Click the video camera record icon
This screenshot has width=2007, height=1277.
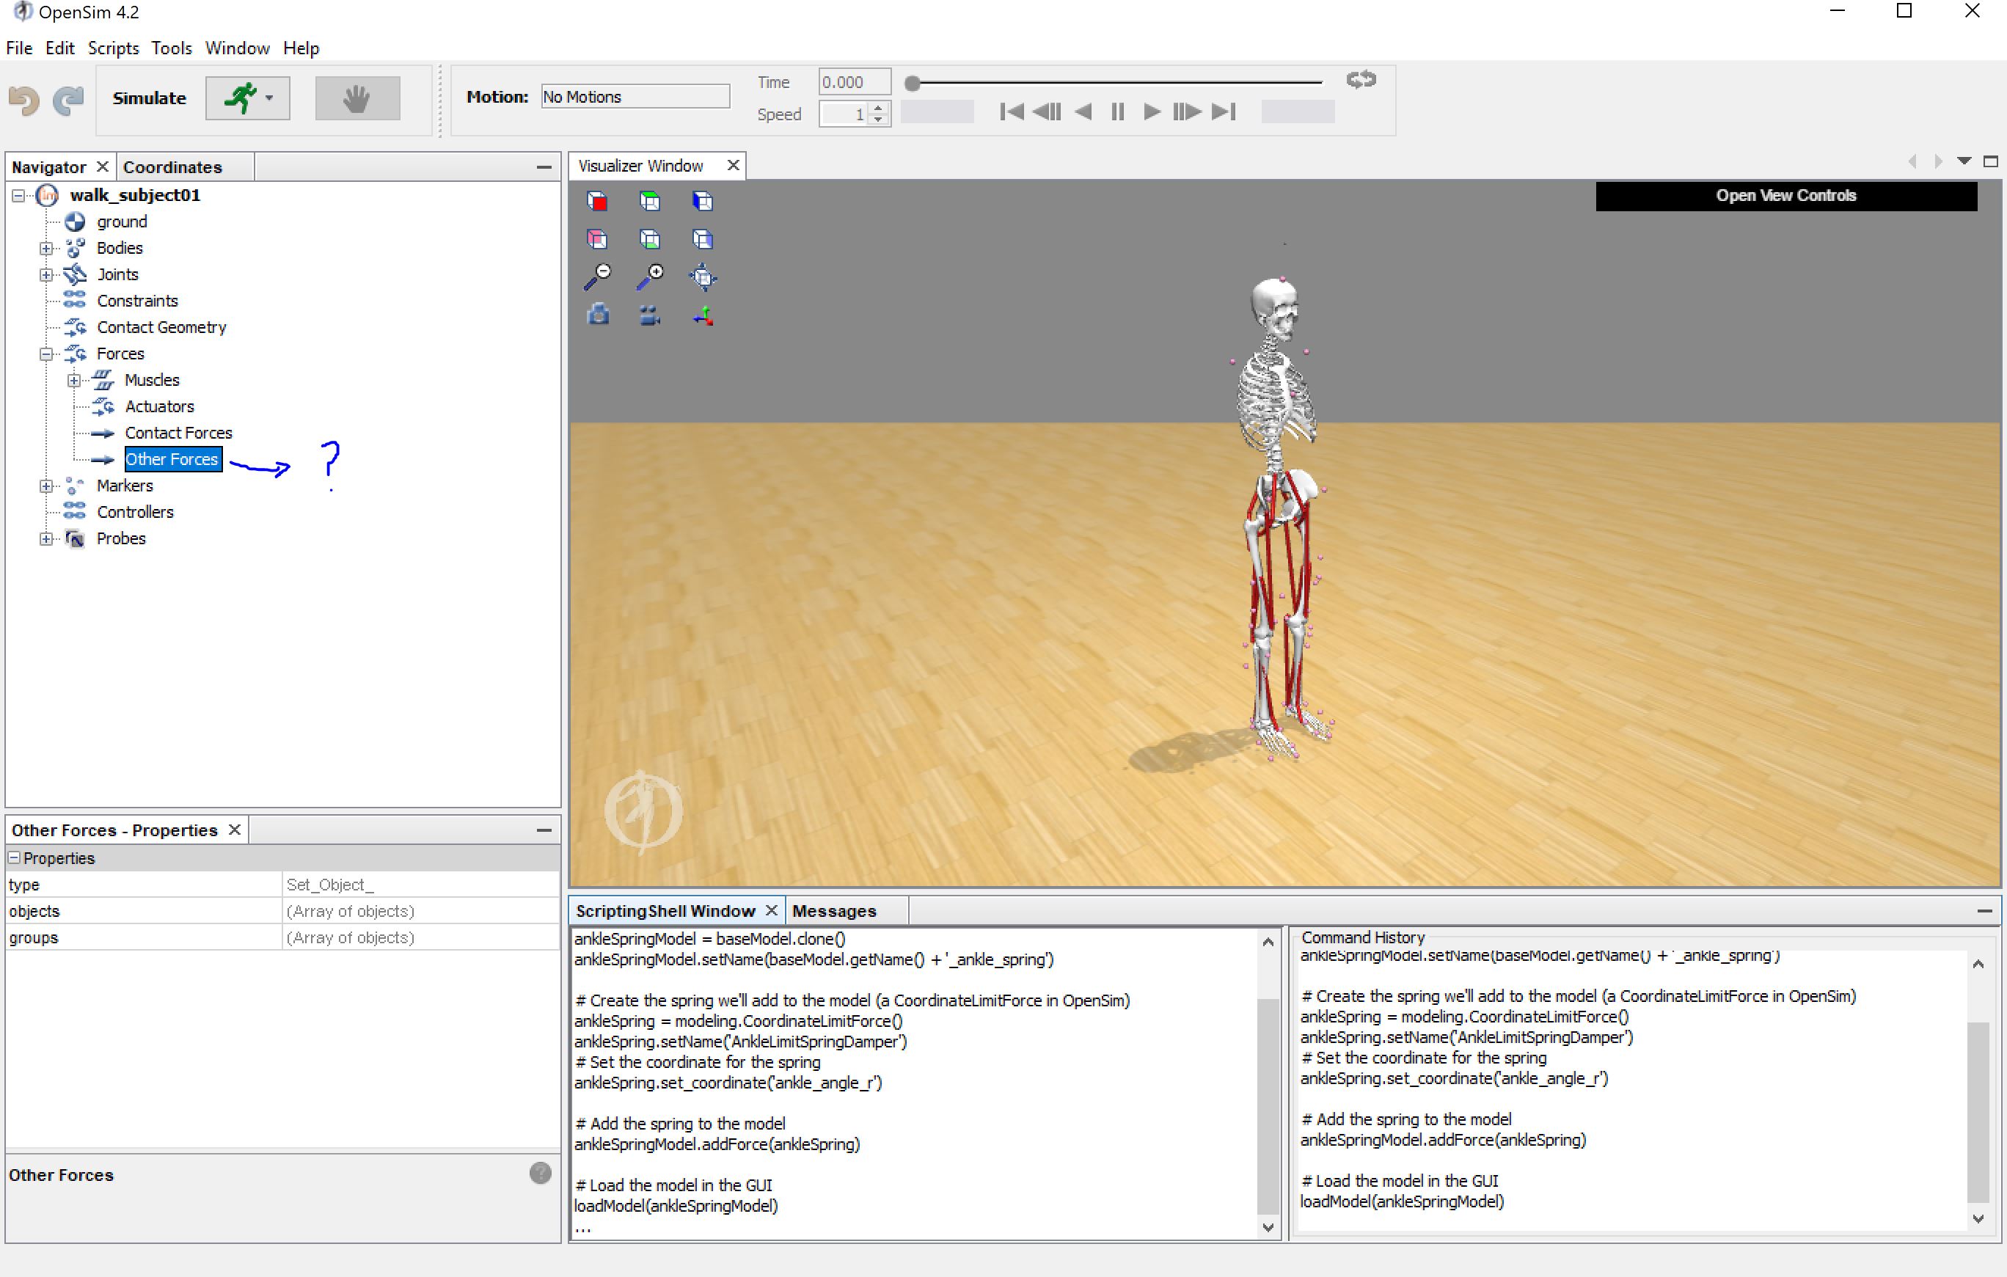tap(649, 315)
